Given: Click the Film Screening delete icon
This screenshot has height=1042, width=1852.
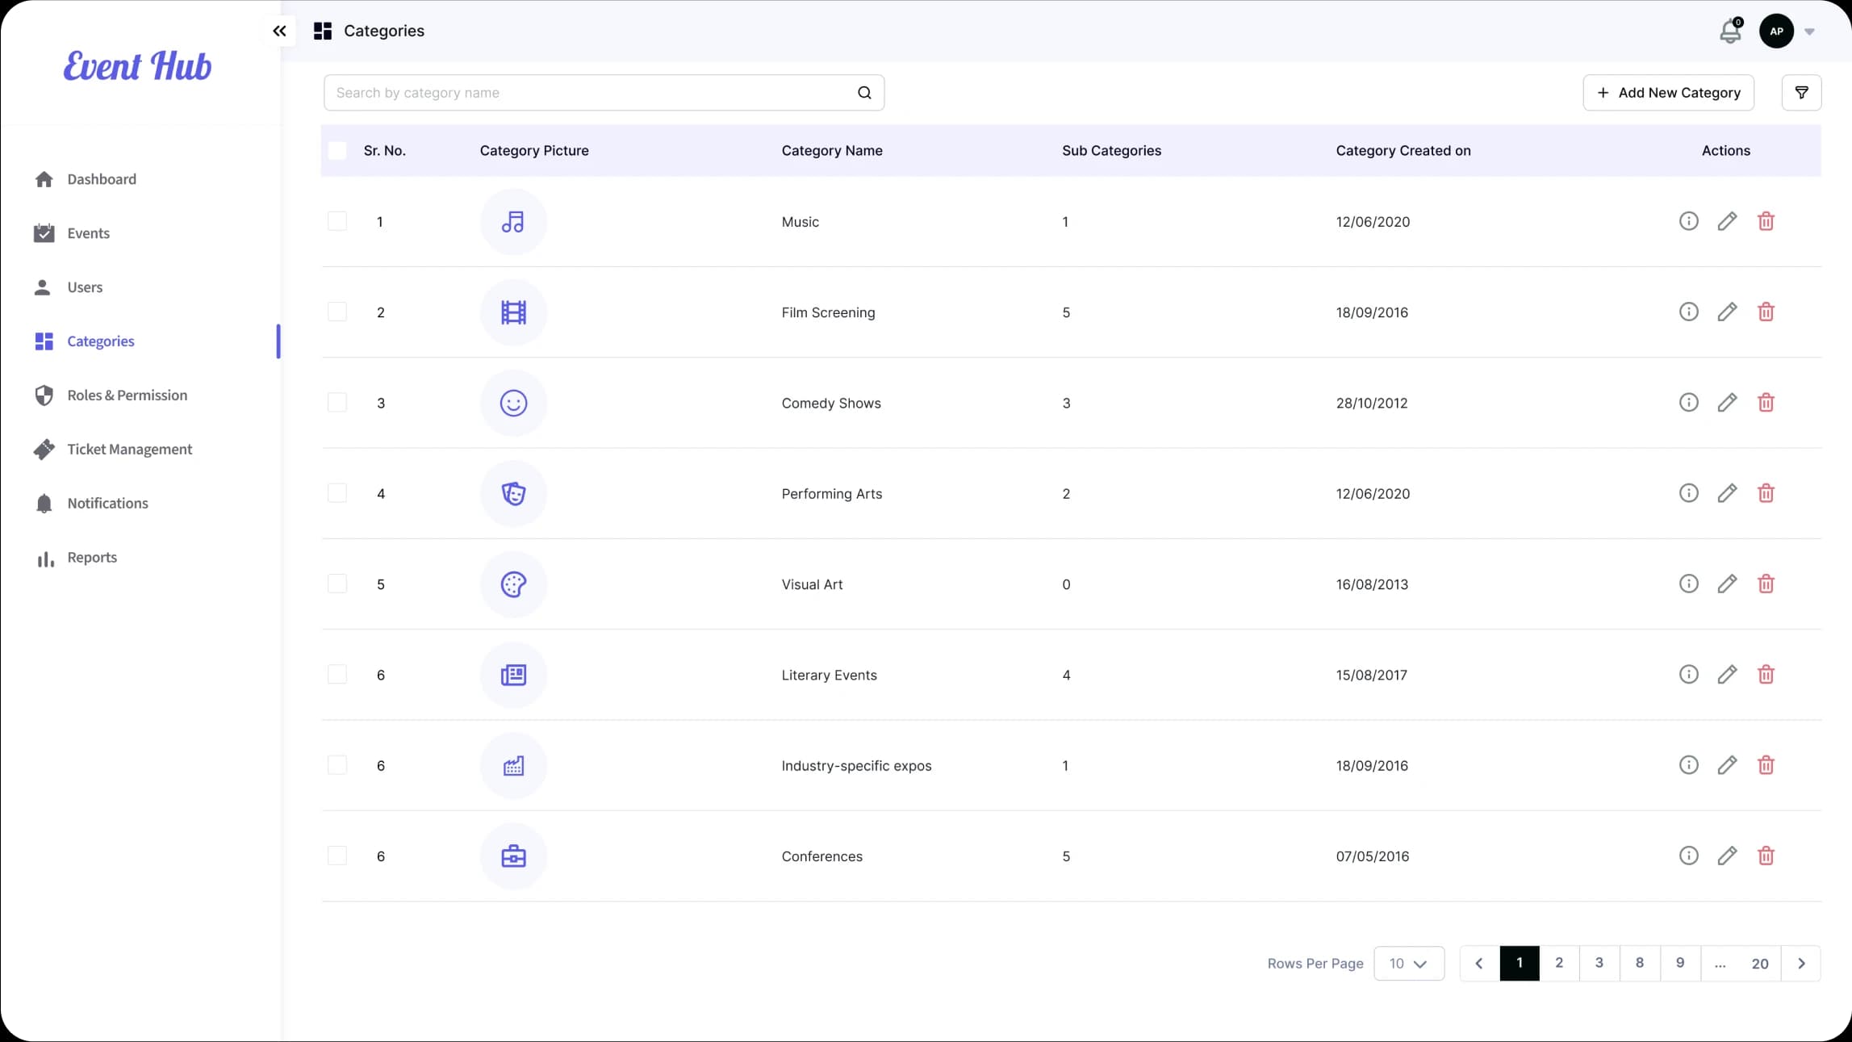Looking at the screenshot, I should click(1766, 312).
